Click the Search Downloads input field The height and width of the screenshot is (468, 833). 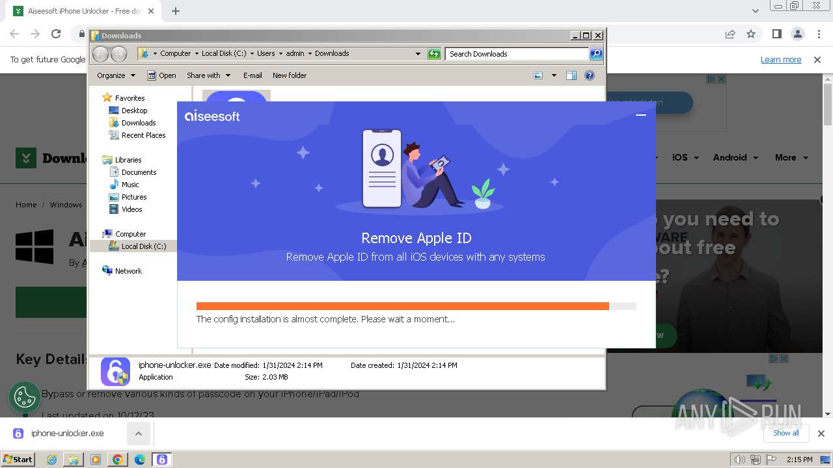(517, 54)
